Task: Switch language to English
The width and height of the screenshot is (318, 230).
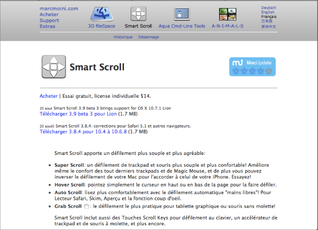Action: (x=268, y=12)
